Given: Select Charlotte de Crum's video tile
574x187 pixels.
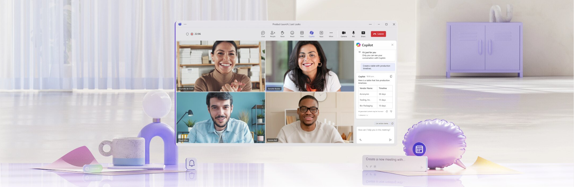Looking at the screenshot, I should tap(221, 66).
